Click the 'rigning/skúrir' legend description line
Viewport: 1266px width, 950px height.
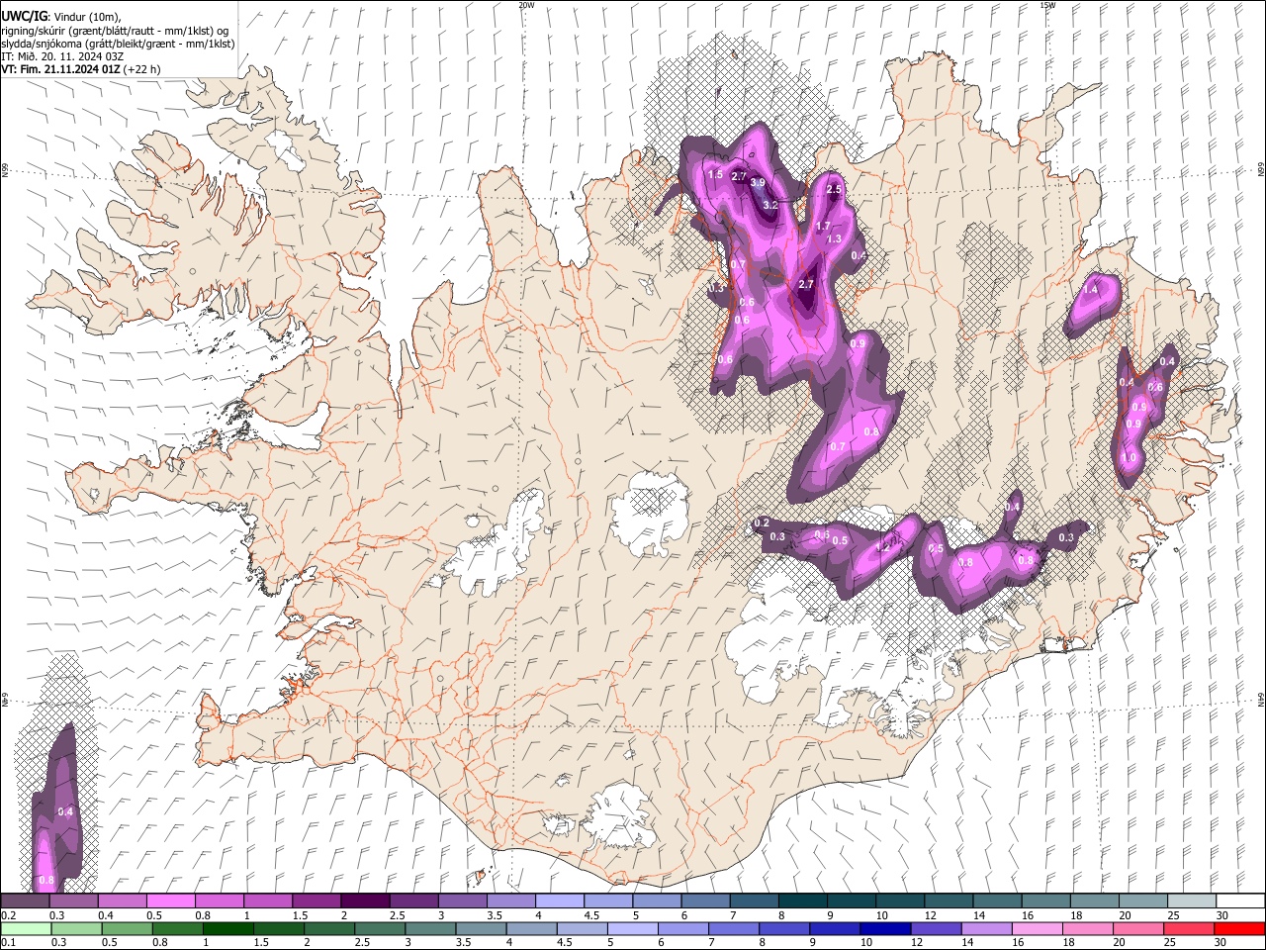pyautogui.click(x=115, y=31)
